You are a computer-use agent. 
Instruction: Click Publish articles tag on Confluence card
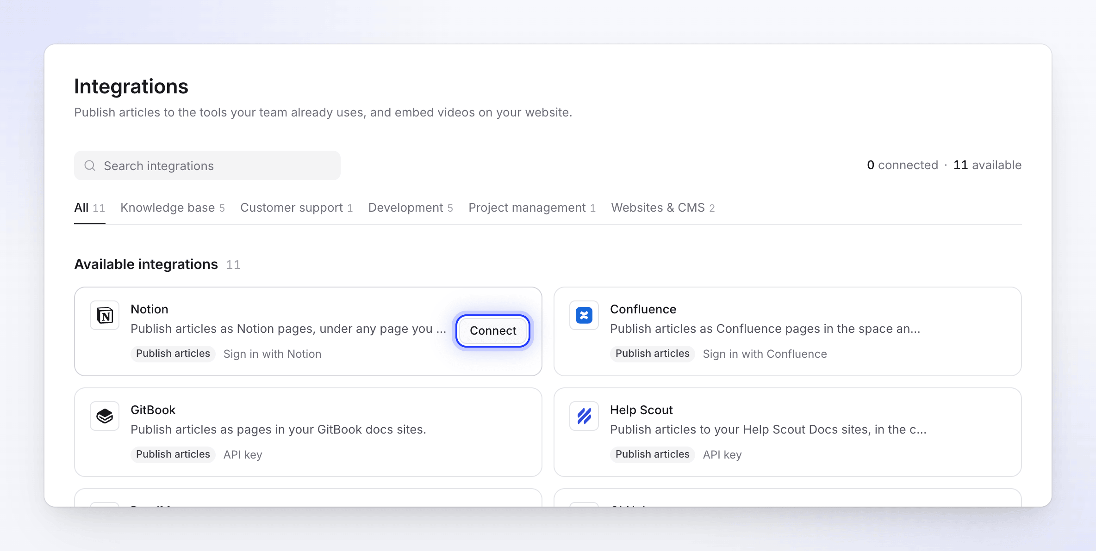(653, 354)
